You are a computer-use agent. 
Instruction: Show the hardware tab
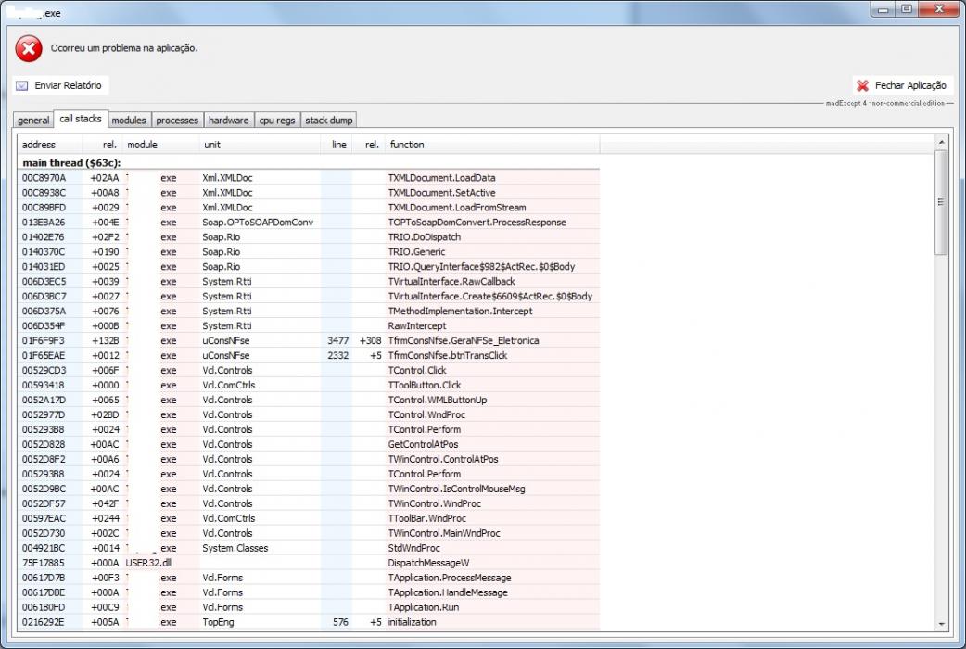coord(229,121)
